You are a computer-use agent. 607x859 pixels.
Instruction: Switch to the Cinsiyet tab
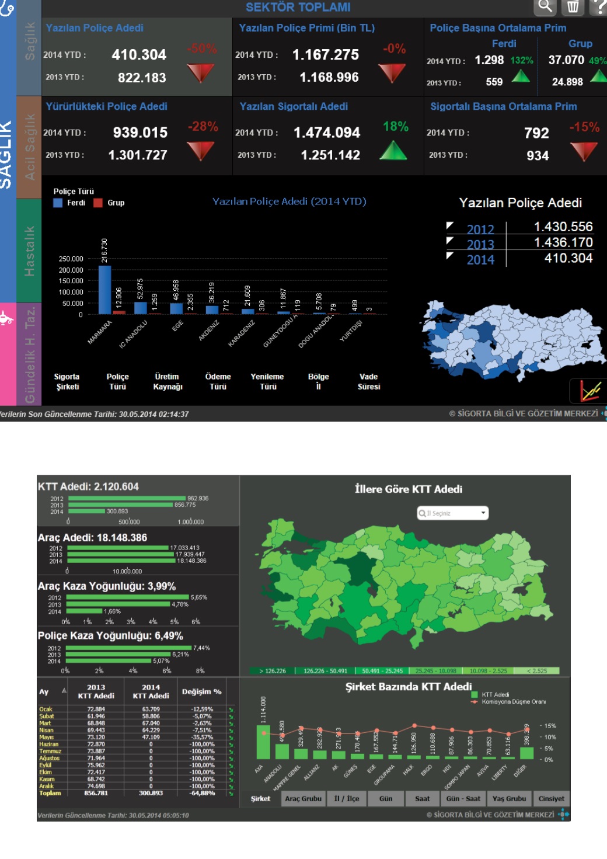point(551,799)
